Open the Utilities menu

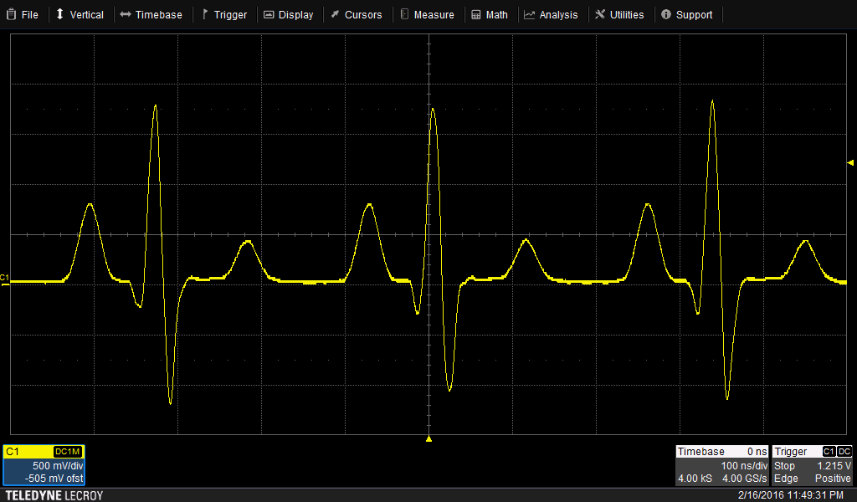pos(619,14)
